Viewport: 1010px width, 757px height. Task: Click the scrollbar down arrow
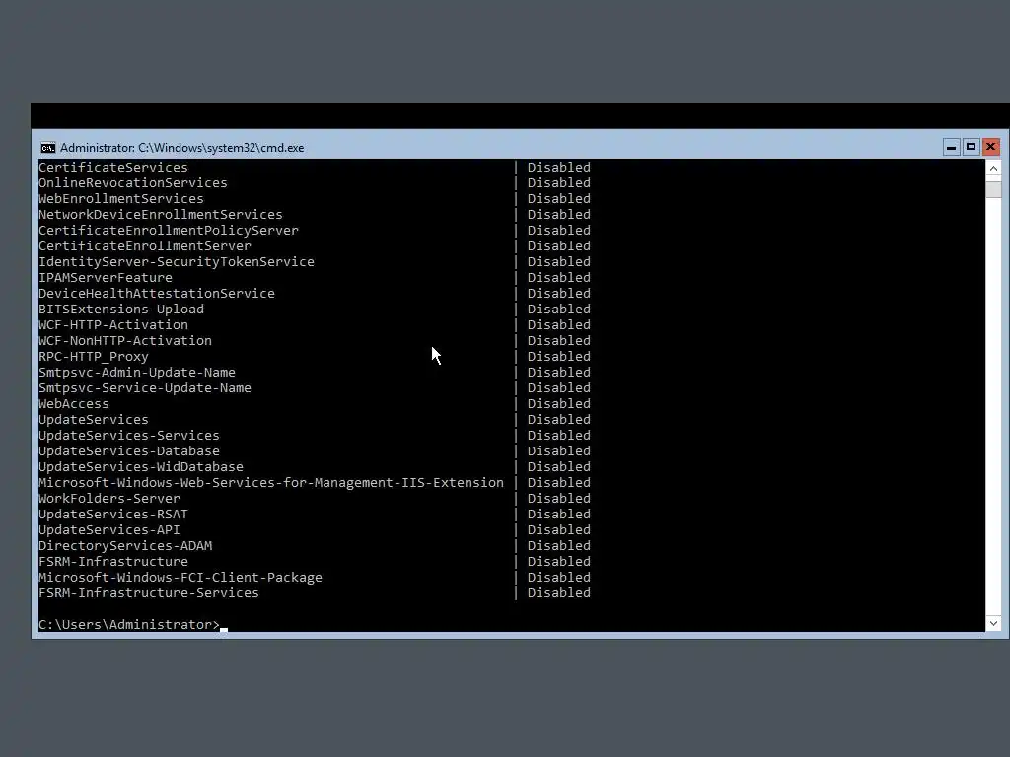(993, 623)
